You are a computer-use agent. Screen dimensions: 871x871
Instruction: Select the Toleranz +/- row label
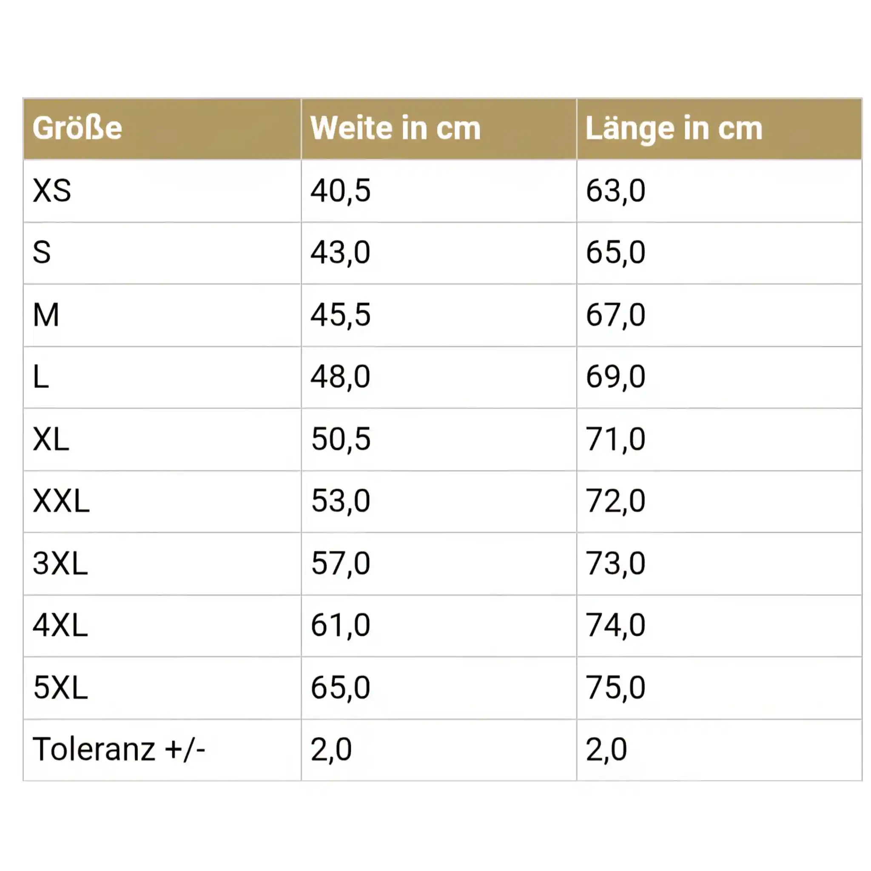[119, 750]
